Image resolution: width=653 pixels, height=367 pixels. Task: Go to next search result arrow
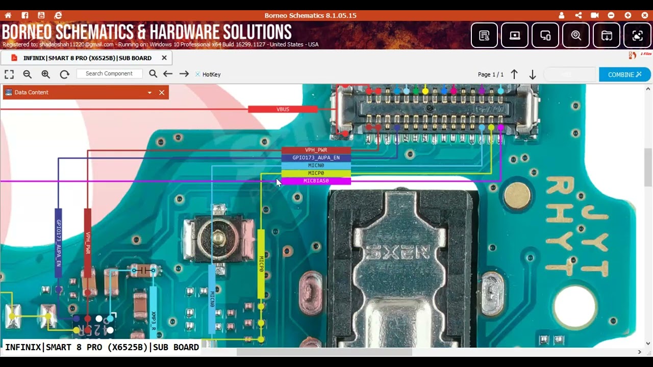tap(184, 74)
